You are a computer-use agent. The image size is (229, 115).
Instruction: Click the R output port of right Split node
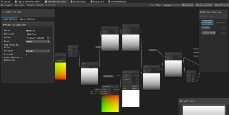195,75
